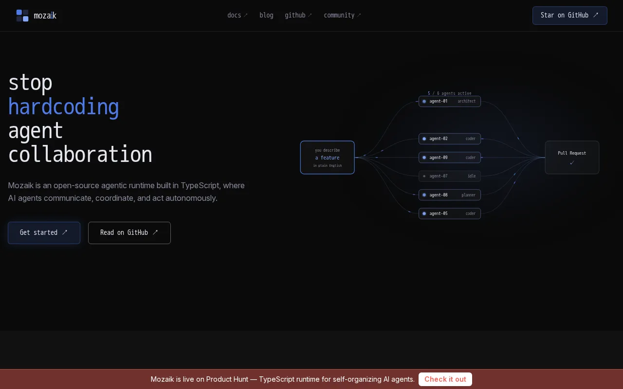Click the Product Hunt announcement text

(x=282, y=379)
